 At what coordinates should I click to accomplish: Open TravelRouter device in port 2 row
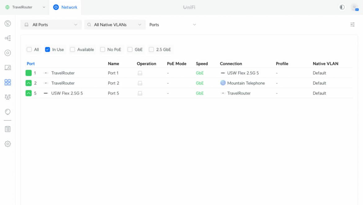tap(63, 83)
